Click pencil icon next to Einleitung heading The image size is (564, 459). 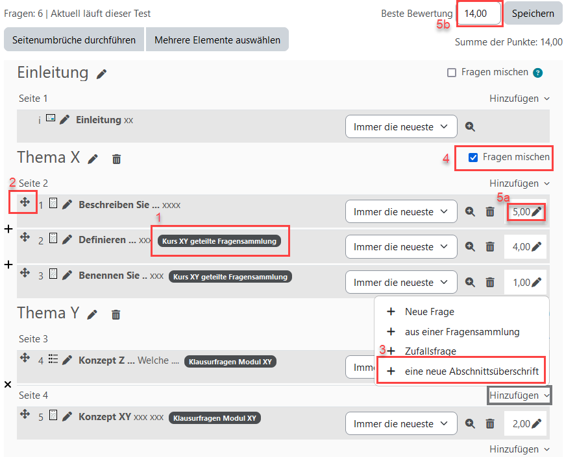tap(101, 74)
